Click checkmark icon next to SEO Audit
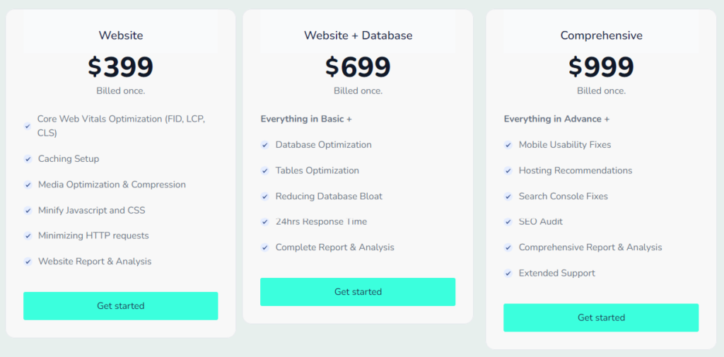724x357 pixels. (508, 222)
